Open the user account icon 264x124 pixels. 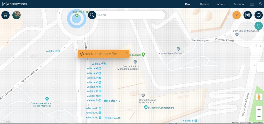(x=260, y=4)
